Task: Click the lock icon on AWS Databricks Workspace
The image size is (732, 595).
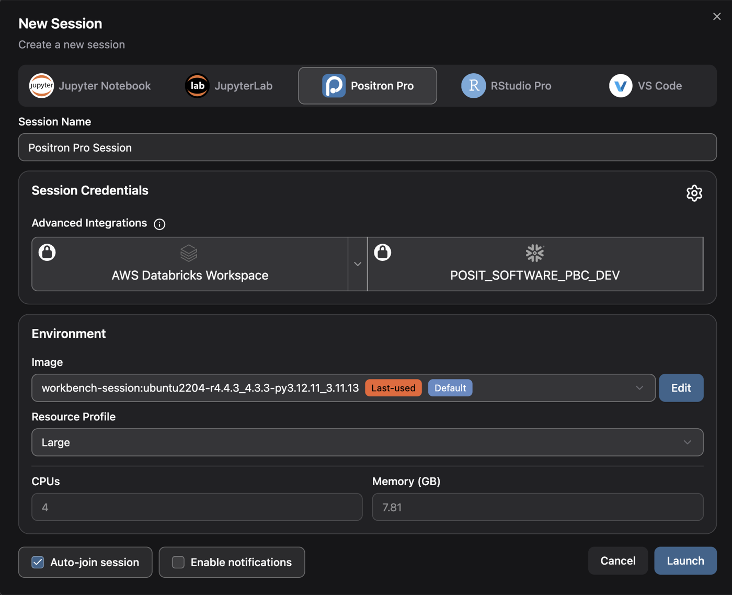Action: [x=47, y=252]
